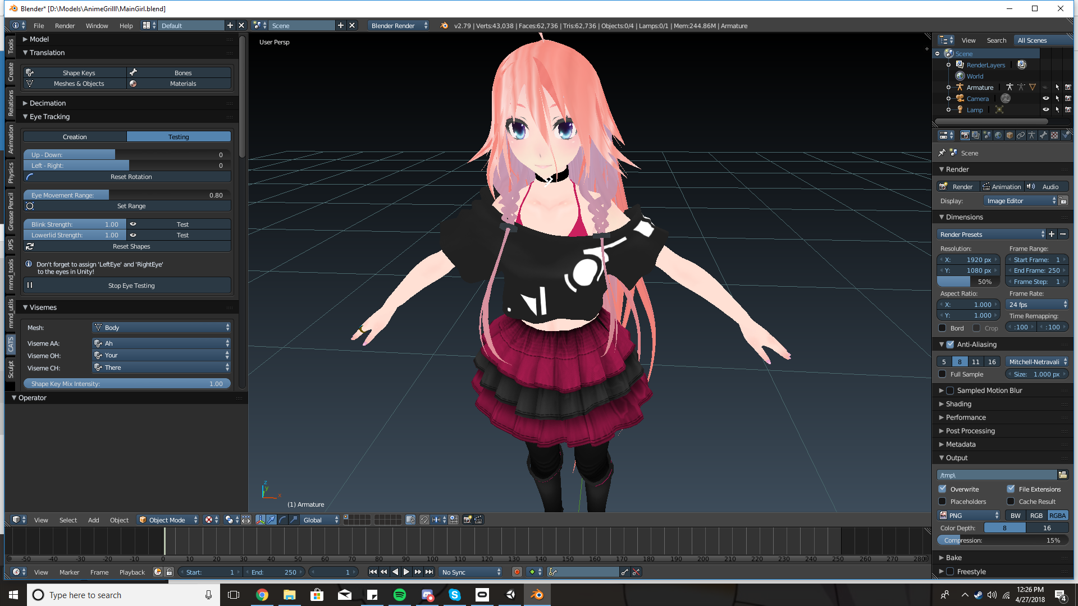Image resolution: width=1078 pixels, height=606 pixels.
Task: Open the Bone properties tab
Action: click(1043, 135)
